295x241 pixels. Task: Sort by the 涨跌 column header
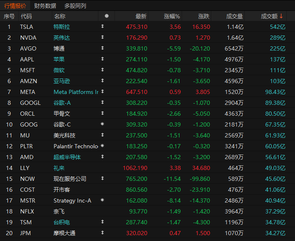(x=204, y=16)
